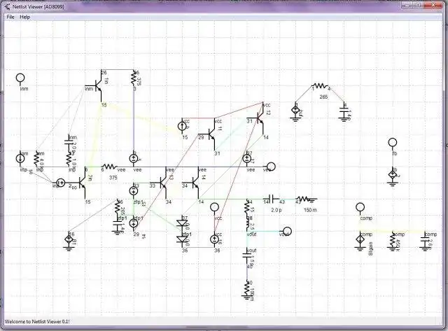The image size is (448, 331).
Task: Click the comp terminal circle
Action: [x=360, y=206]
